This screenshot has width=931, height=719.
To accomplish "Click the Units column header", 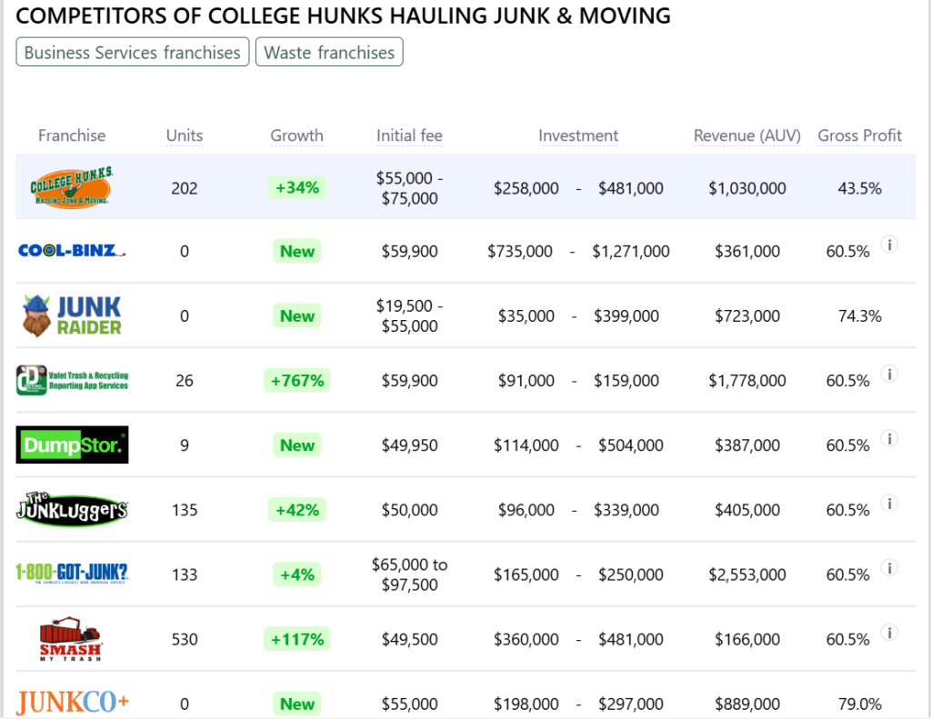I will pos(184,135).
